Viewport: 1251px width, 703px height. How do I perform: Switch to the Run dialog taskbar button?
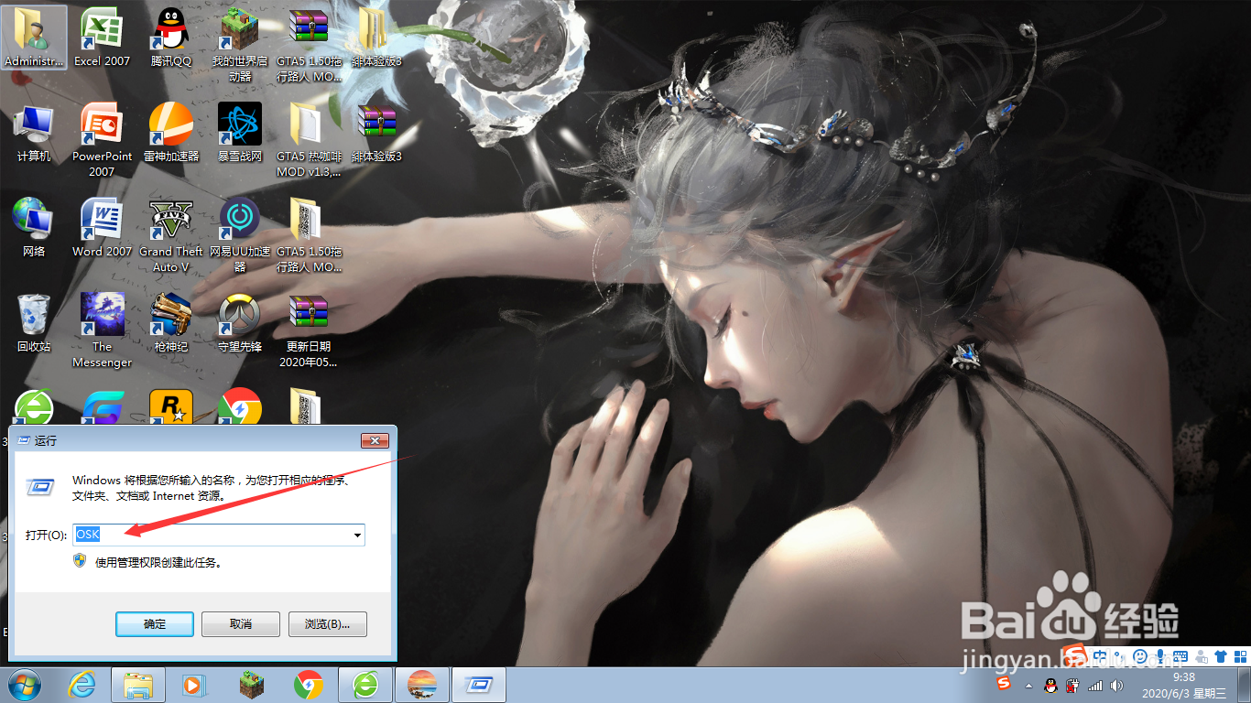479,685
